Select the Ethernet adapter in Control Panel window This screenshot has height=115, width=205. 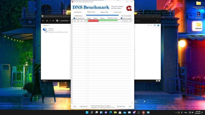[55, 30]
